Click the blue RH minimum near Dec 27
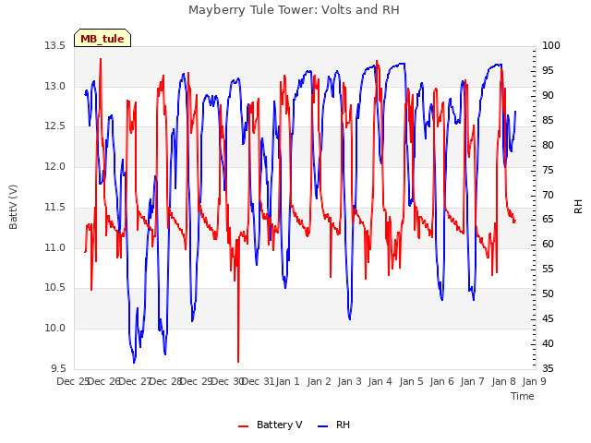Viewport: 591px width, 443px height. pos(134,362)
